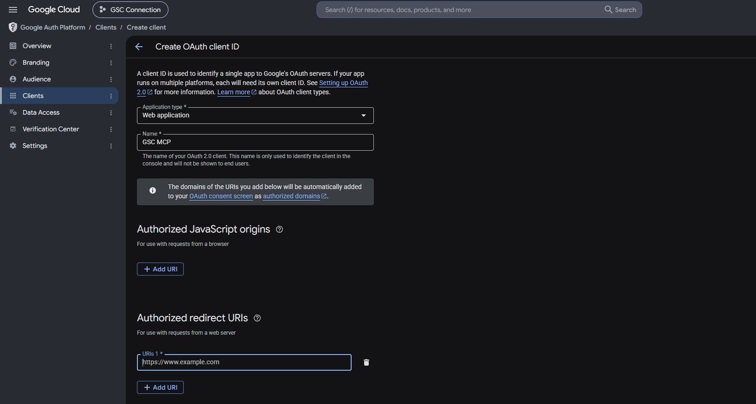This screenshot has width=756, height=404.
Task: Open the Learn more link
Action: tap(236, 92)
